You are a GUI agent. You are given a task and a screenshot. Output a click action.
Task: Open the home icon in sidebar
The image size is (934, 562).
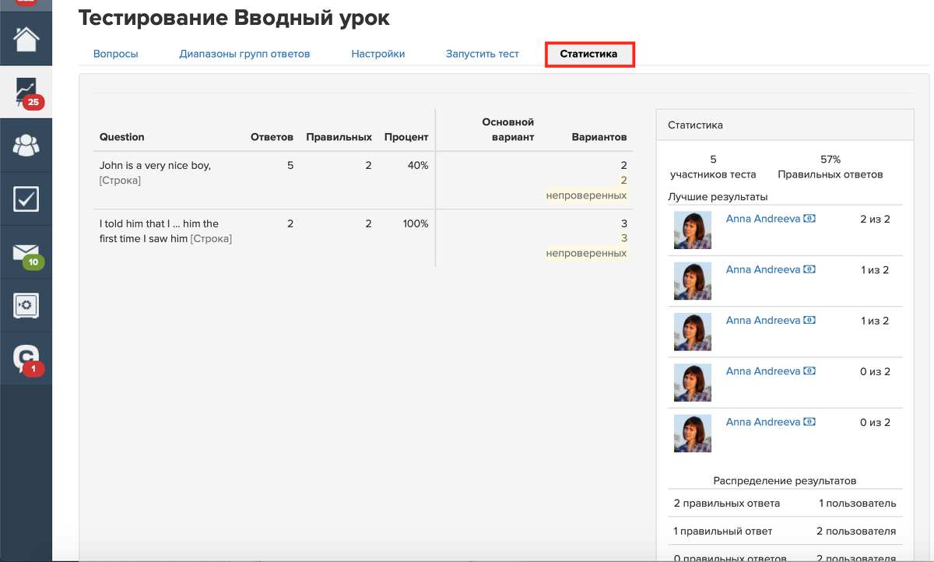tap(26, 39)
